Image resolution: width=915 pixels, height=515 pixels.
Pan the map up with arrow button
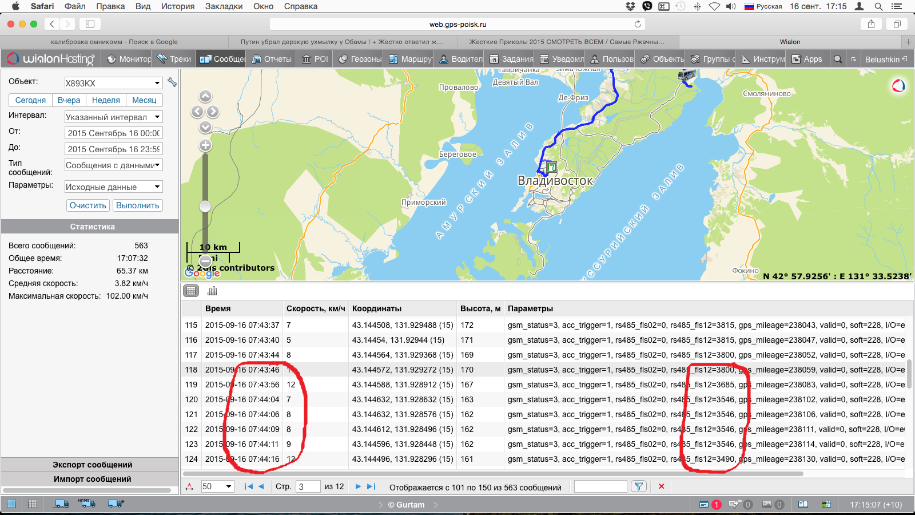coord(205,96)
